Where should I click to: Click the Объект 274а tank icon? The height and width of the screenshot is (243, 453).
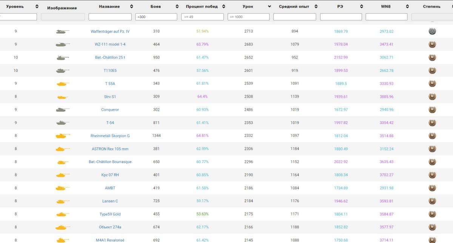click(x=63, y=228)
